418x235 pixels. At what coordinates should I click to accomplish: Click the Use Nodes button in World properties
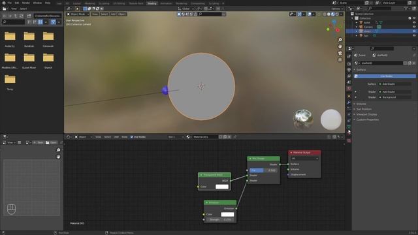pyautogui.click(x=385, y=76)
